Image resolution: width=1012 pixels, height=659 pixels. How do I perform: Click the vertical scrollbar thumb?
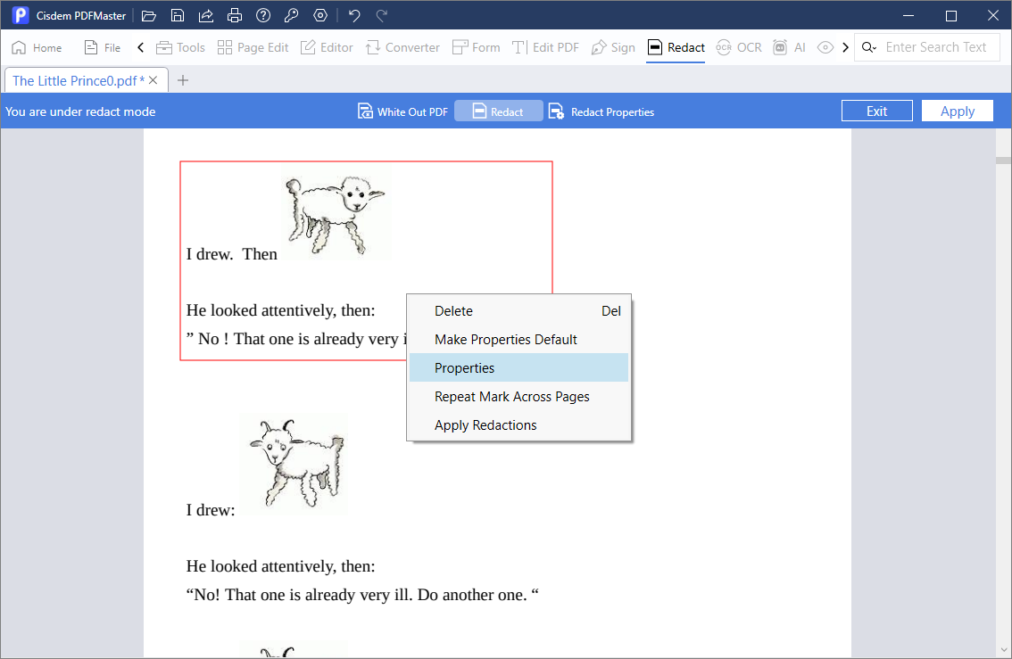click(1003, 160)
